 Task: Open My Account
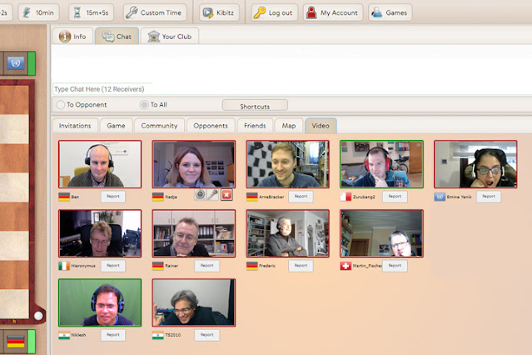(x=333, y=12)
